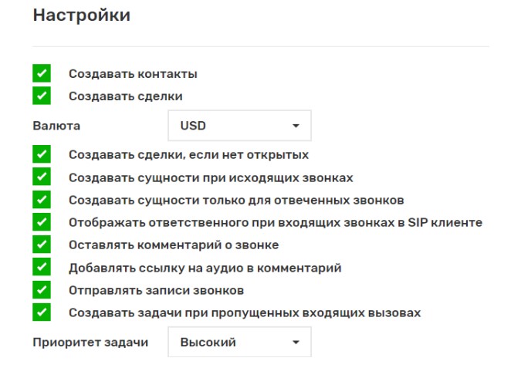Click the arrow in the USD dropdown
521x368 pixels.
coord(295,126)
